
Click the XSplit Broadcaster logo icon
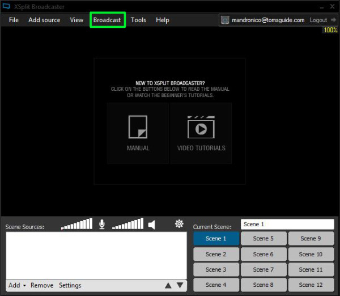[6, 6]
